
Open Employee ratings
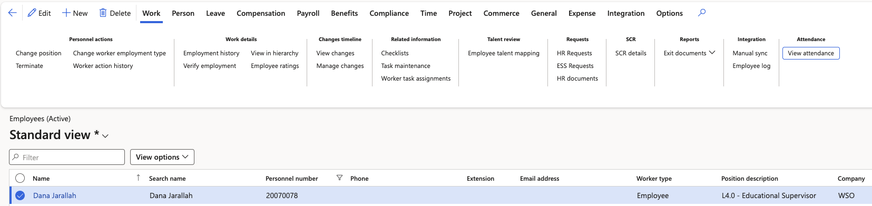[275, 66]
